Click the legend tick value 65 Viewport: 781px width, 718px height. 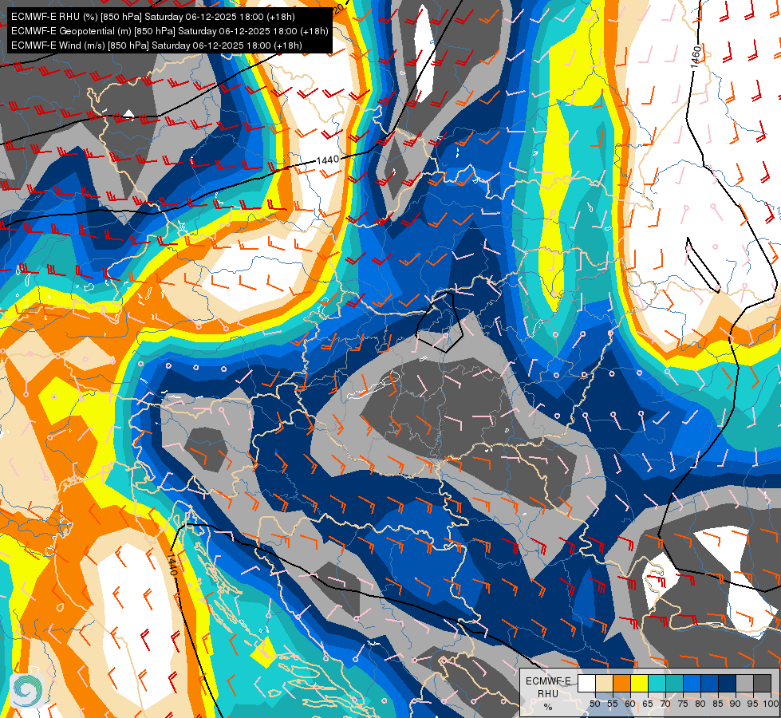[648, 704]
